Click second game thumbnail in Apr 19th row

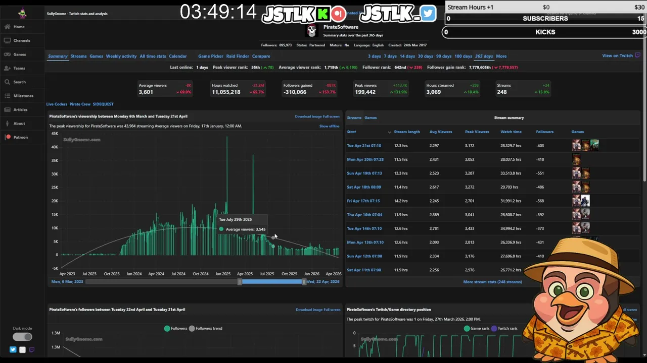tap(585, 173)
